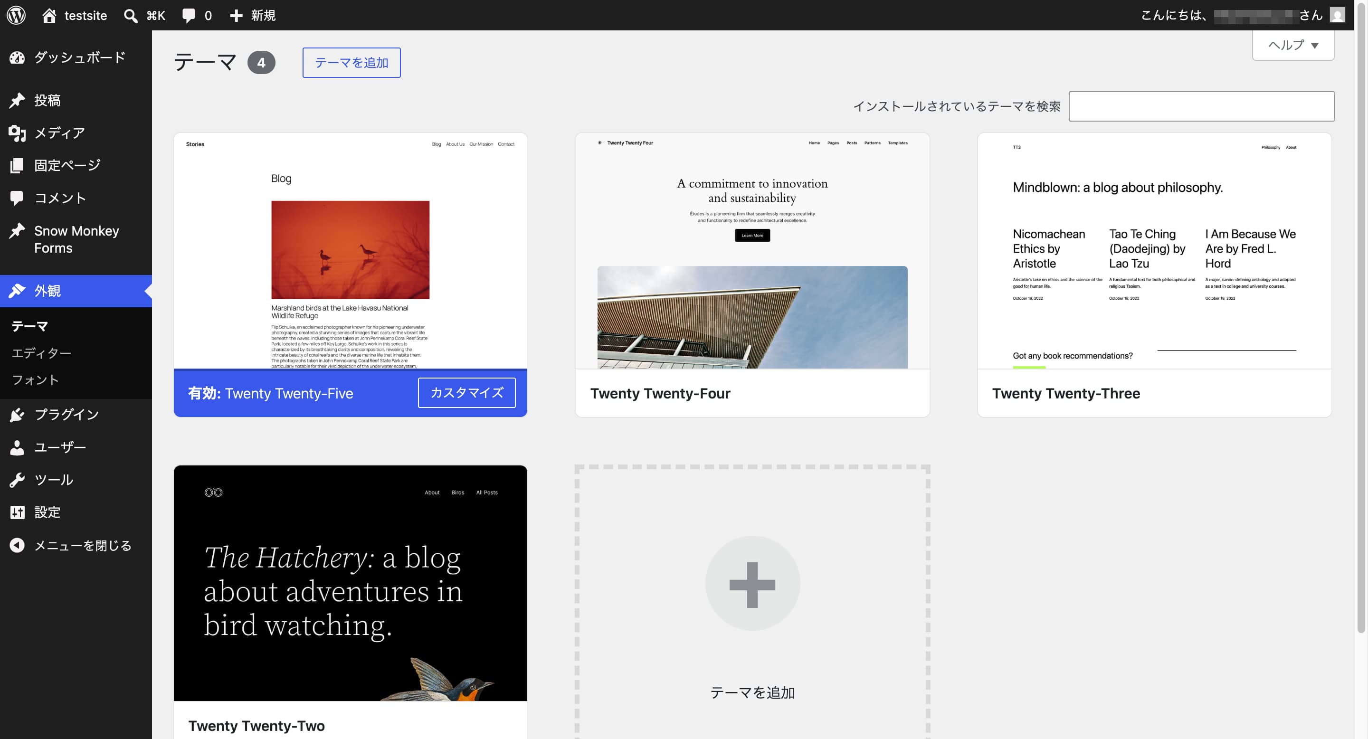Click the Twenty Twenty-Three theme name

click(x=1066, y=393)
